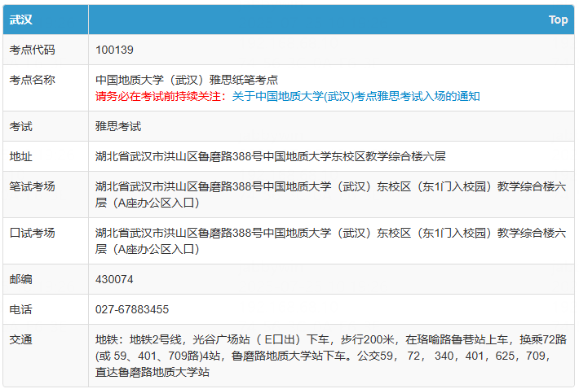The width and height of the screenshot is (579, 389).
Task: Select address ending 教学综合楼六层 in 地址 row
Action: click(x=270, y=156)
